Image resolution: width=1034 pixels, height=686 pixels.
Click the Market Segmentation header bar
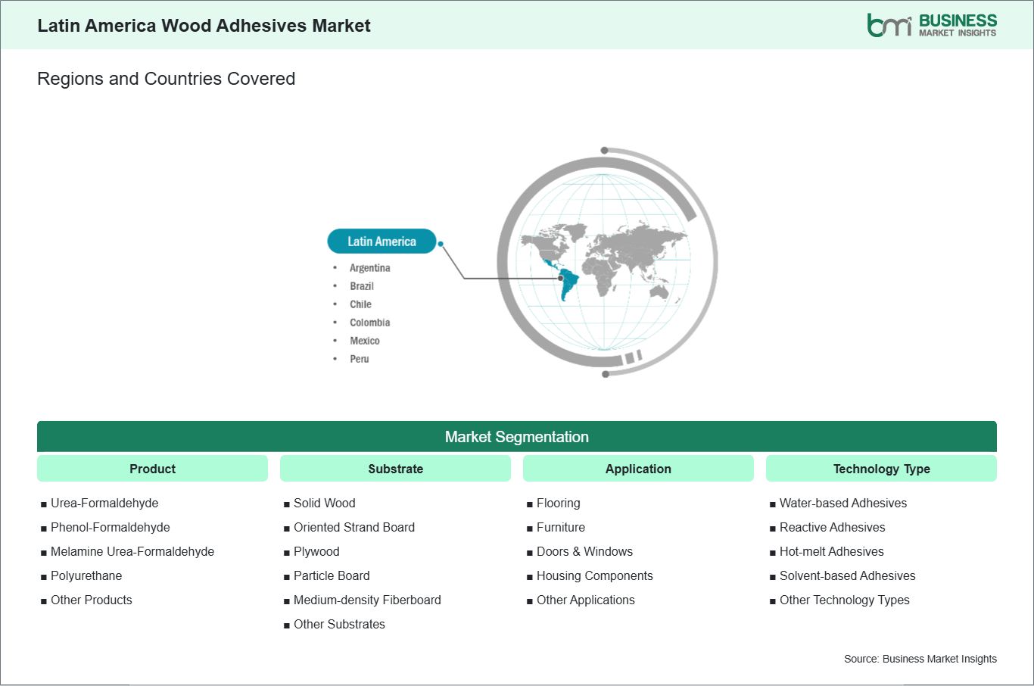(517, 437)
